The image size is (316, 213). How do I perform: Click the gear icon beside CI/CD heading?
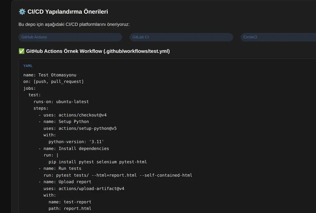click(22, 12)
